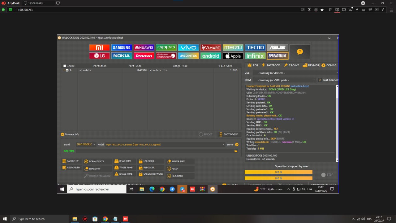Click the FORMAT DATA button
The image size is (396, 223).
pyautogui.click(x=97, y=161)
